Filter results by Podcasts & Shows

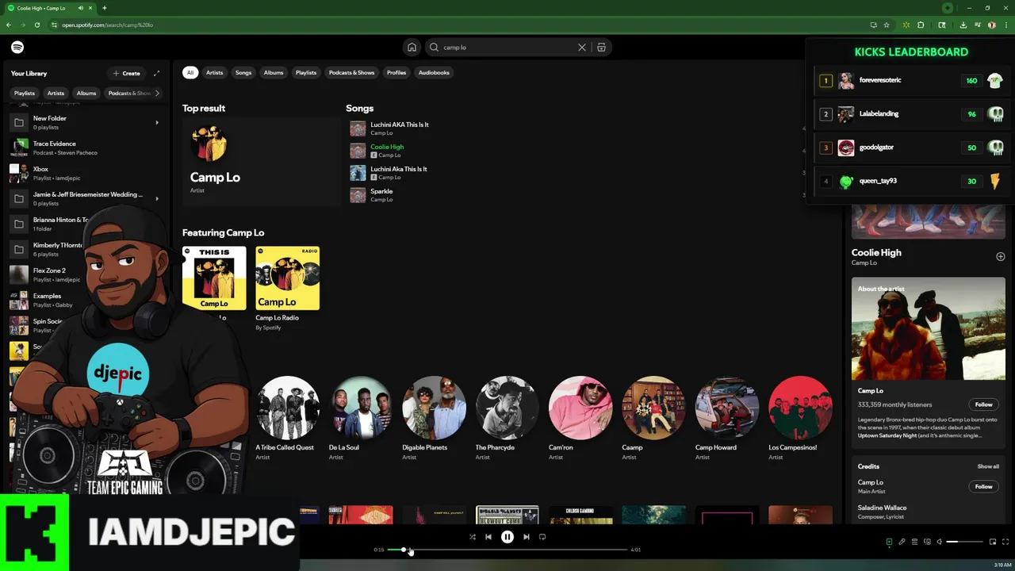351,72
